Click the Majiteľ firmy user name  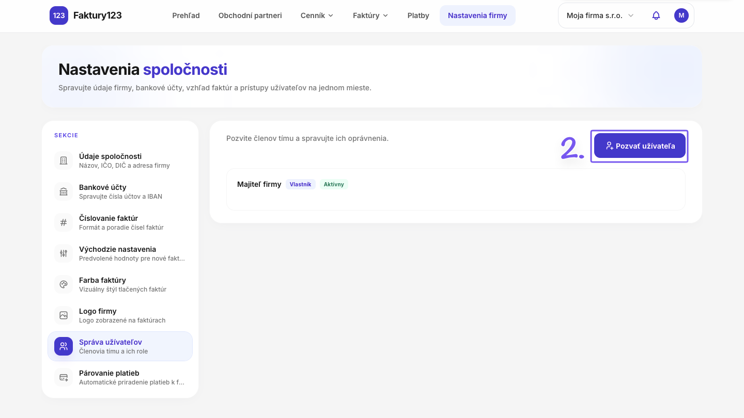[259, 184]
